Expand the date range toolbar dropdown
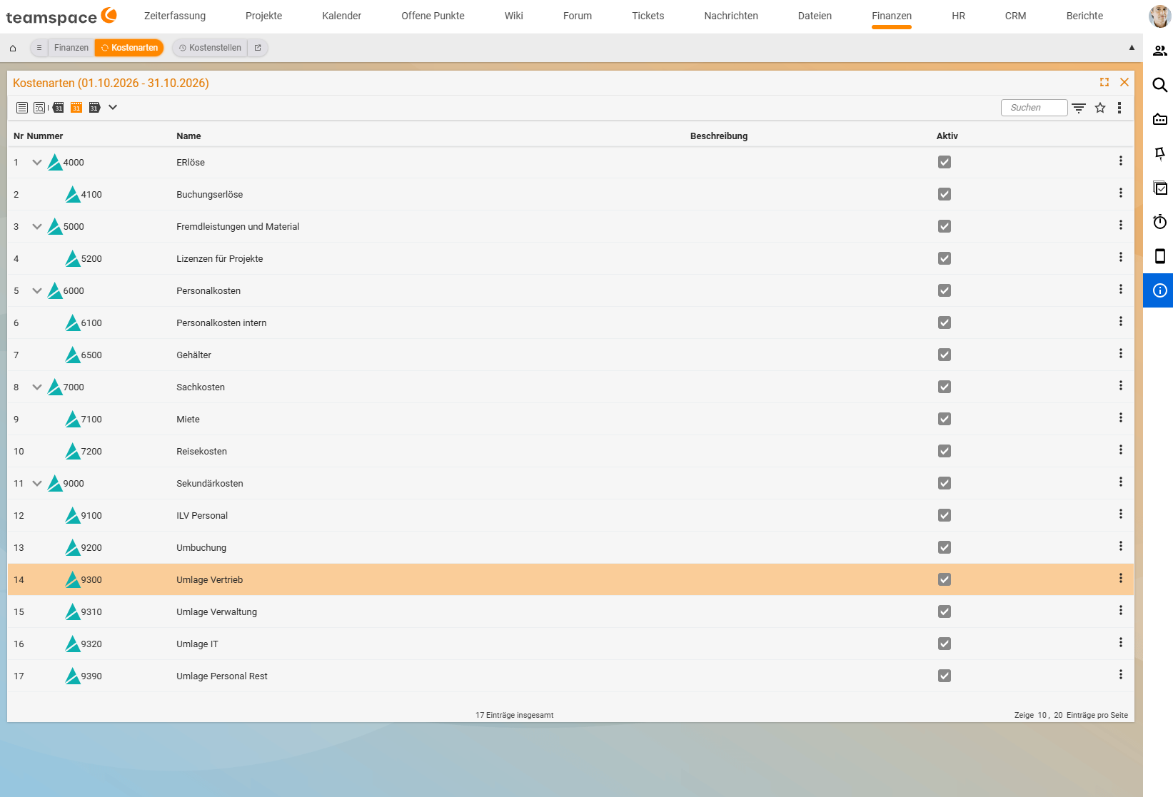The height and width of the screenshot is (797, 1173). 113,108
